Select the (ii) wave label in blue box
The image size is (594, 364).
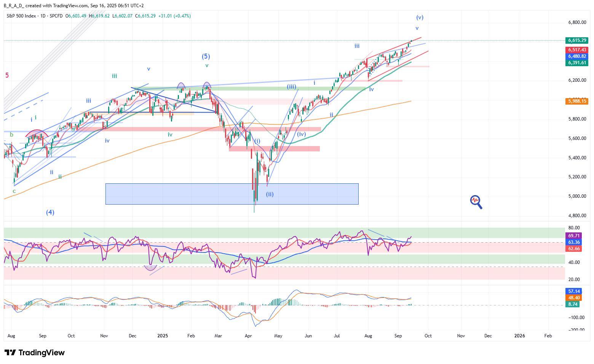pos(270,194)
